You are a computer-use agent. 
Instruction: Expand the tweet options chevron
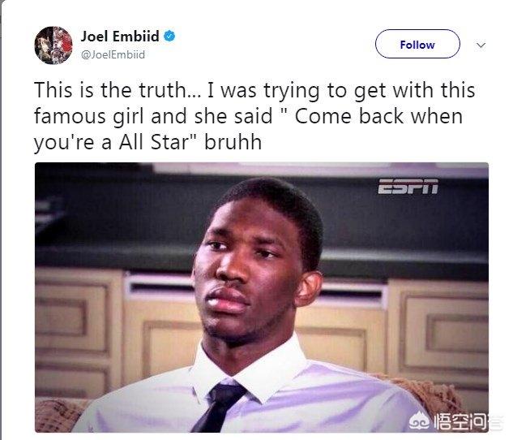[481, 45]
